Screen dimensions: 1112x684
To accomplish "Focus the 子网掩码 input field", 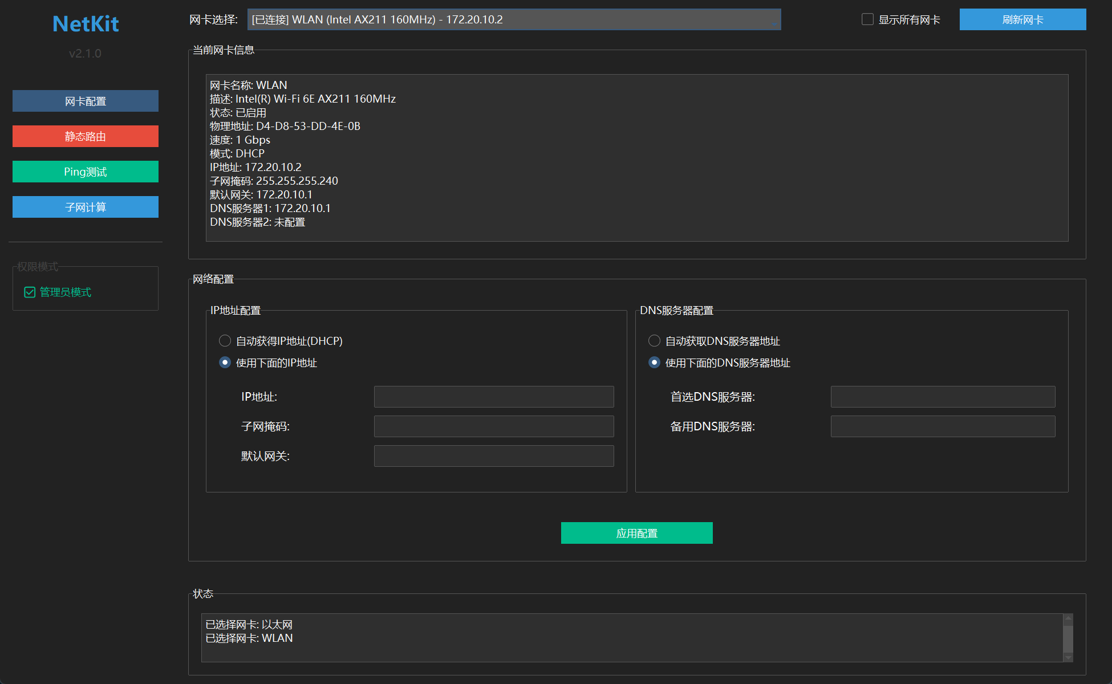I will (494, 426).
